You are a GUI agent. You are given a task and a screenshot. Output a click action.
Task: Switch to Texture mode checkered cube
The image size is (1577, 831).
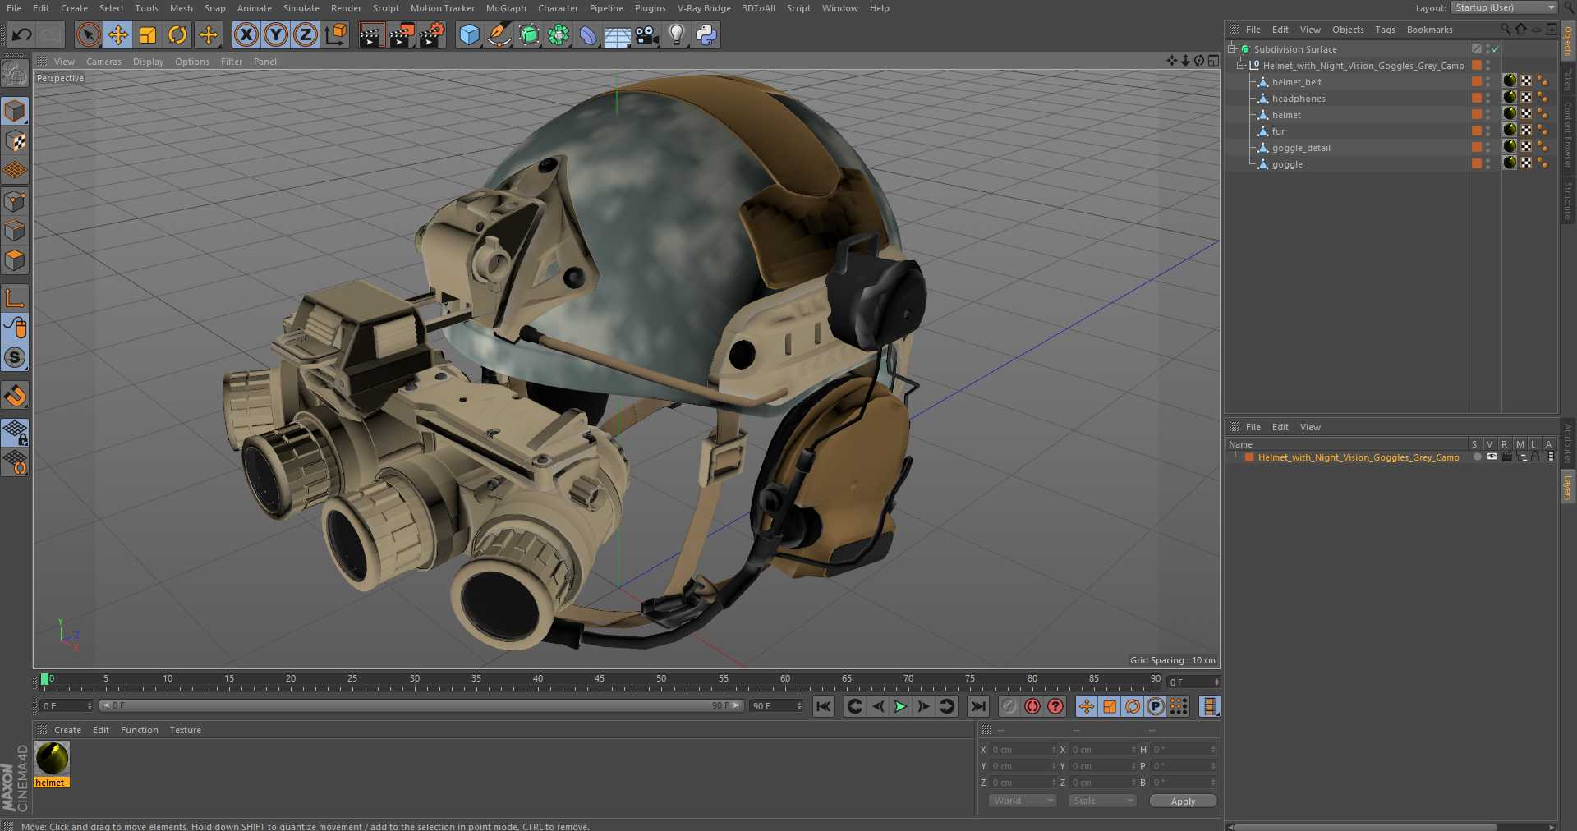click(x=16, y=140)
